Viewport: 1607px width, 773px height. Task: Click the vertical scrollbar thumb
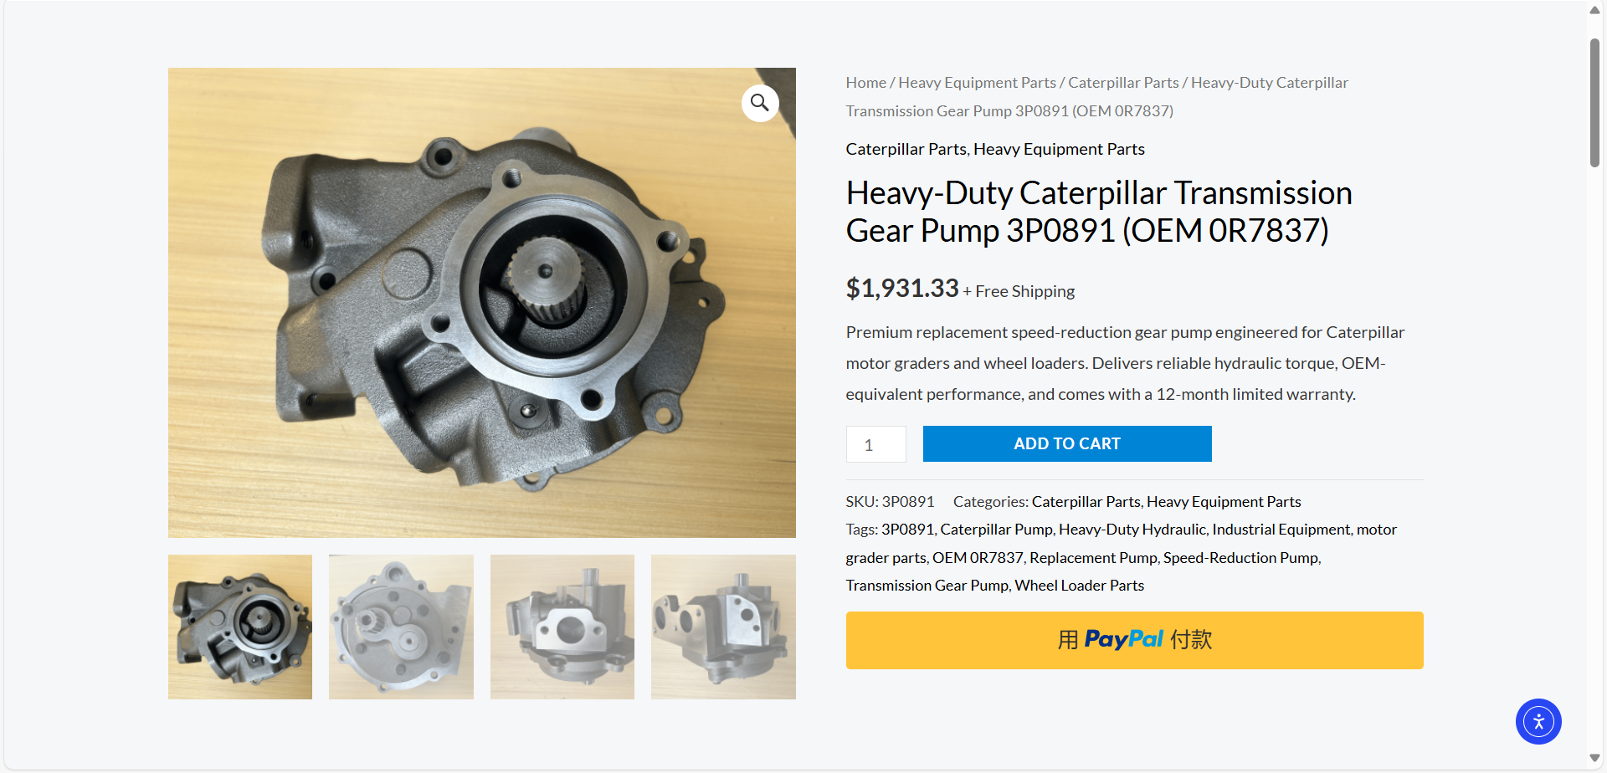coord(1595,102)
